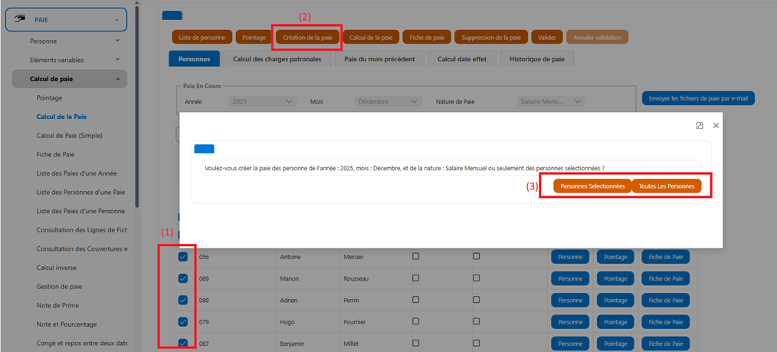The image size is (777, 352).
Task: Uncheck the row checkbox for Antoine Mercier
Action: (182, 257)
